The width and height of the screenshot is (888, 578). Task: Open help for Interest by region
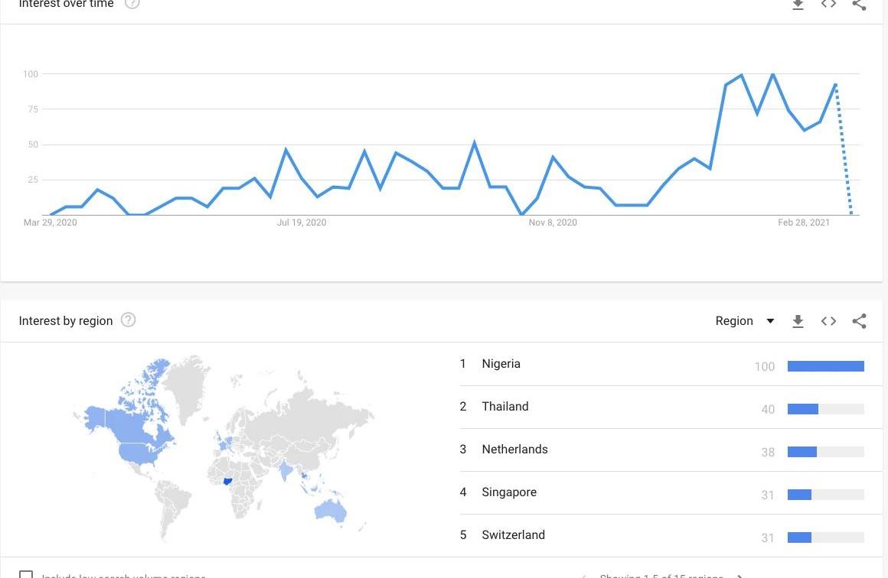(129, 320)
